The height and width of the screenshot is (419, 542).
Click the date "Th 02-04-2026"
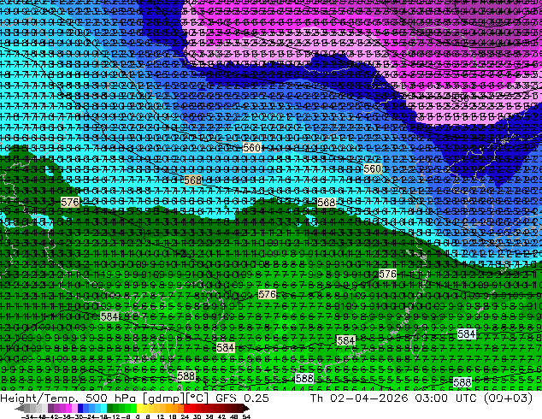(360, 398)
